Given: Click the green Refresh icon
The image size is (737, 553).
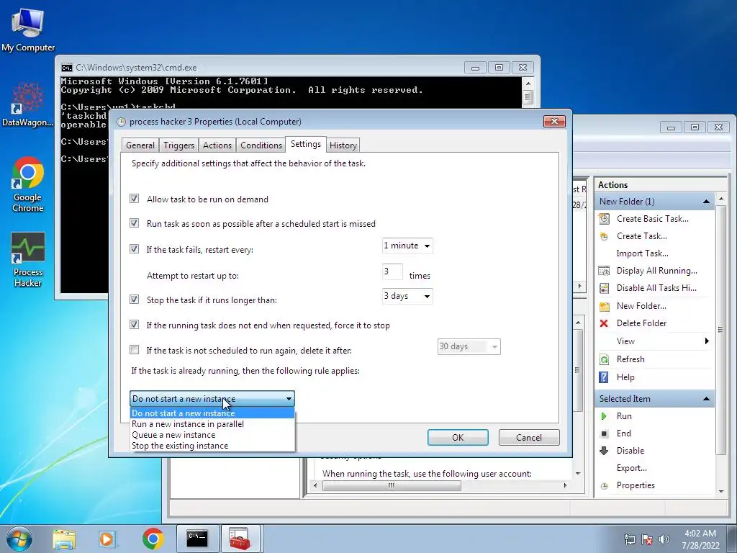Looking at the screenshot, I should coord(604,359).
